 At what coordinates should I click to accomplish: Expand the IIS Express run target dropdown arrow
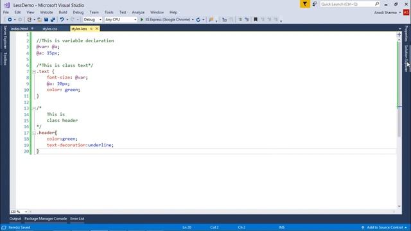pos(193,20)
